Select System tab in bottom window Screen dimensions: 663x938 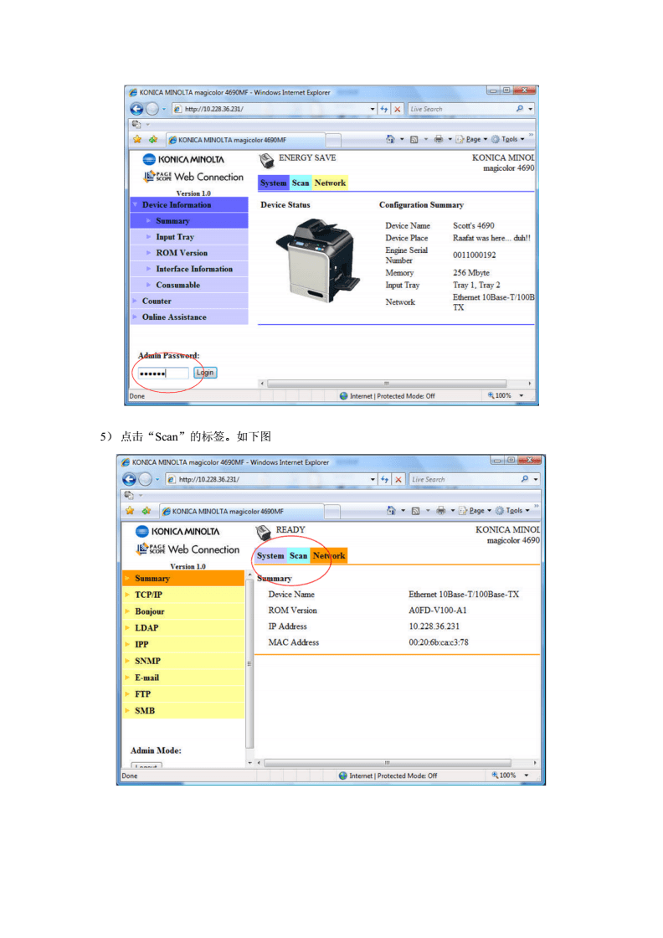click(x=270, y=556)
